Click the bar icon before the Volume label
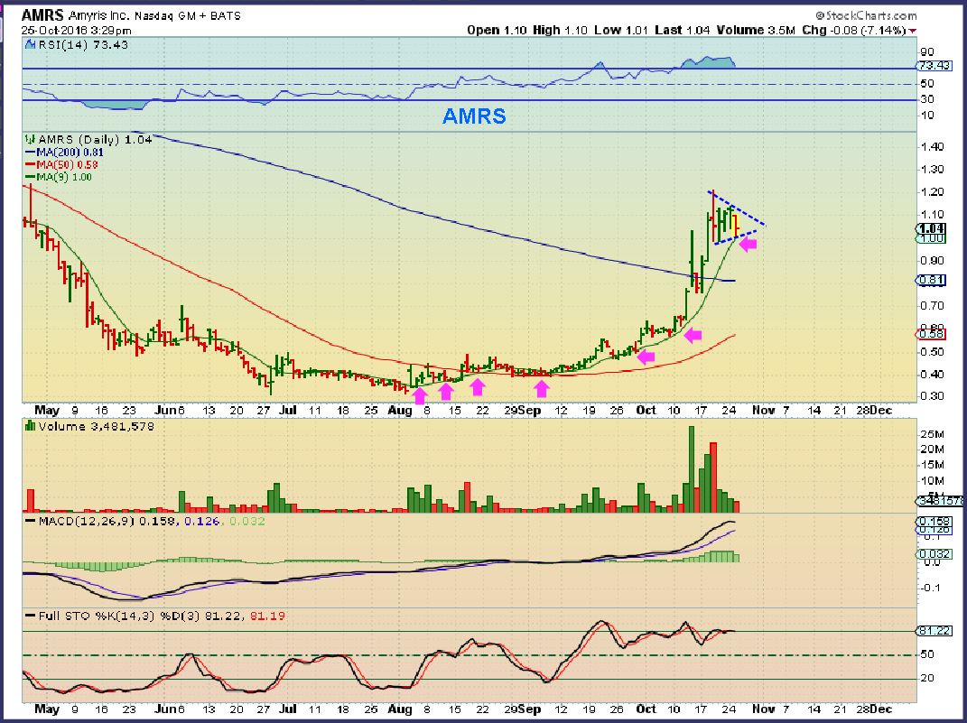This screenshot has width=967, height=723. [x=30, y=426]
